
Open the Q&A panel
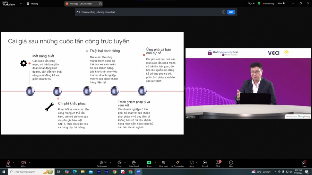click(x=218, y=163)
